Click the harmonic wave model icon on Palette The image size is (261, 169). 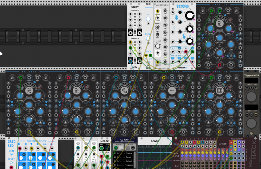pyautogui.click(x=172, y=90)
